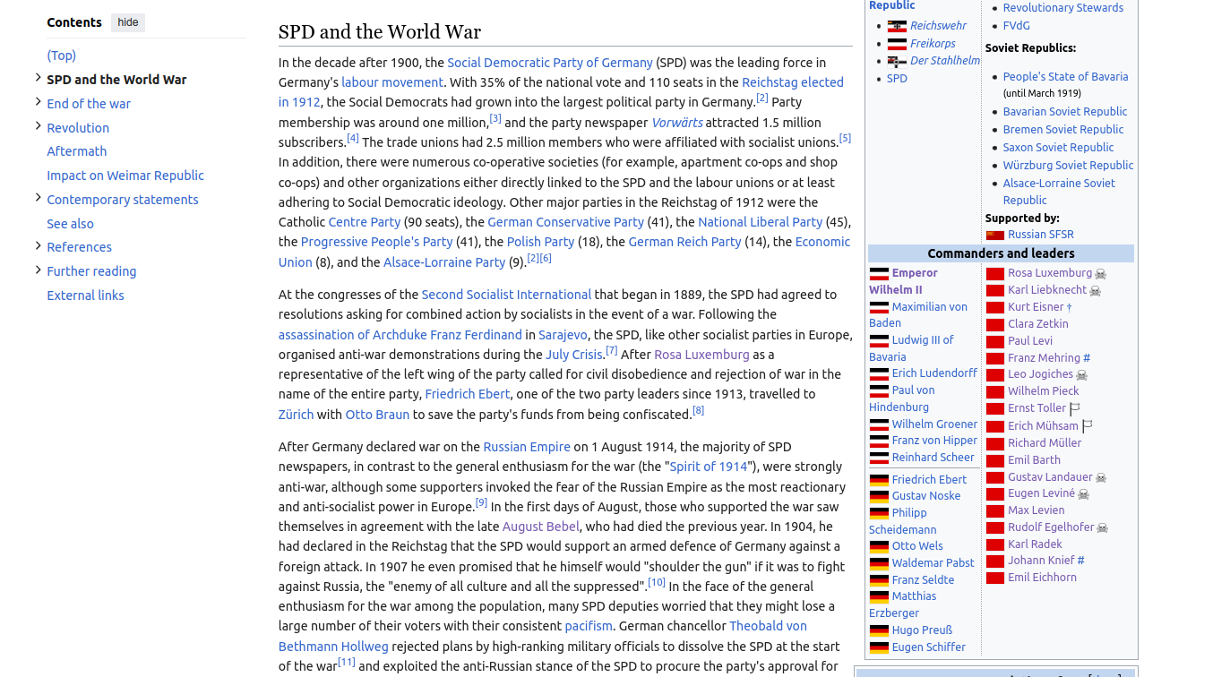1230x677 pixels.
Task: Expand the References contents section
Action: pos(39,245)
